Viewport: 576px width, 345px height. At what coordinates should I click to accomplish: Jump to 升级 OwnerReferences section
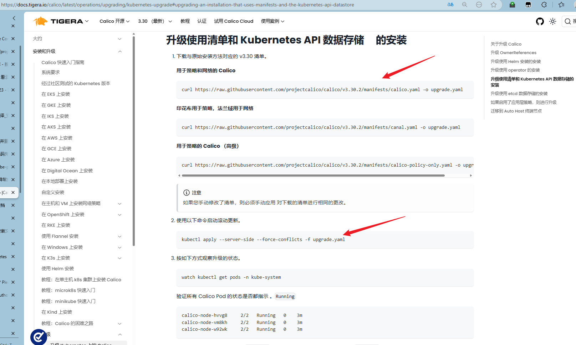click(513, 53)
